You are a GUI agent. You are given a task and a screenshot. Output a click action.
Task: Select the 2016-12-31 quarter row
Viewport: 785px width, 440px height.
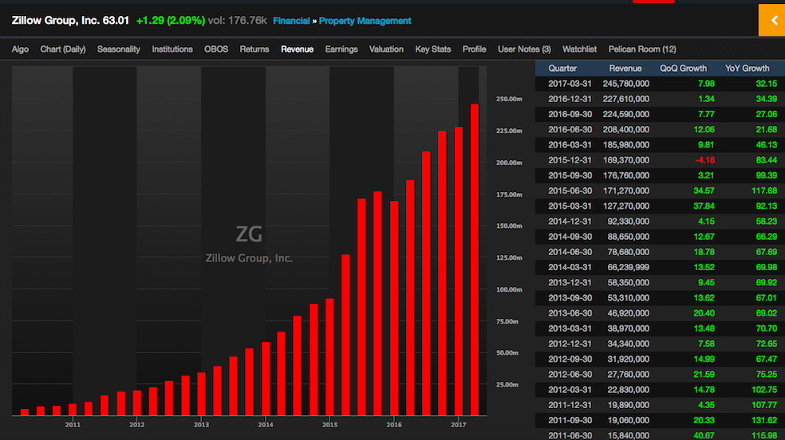(660, 99)
